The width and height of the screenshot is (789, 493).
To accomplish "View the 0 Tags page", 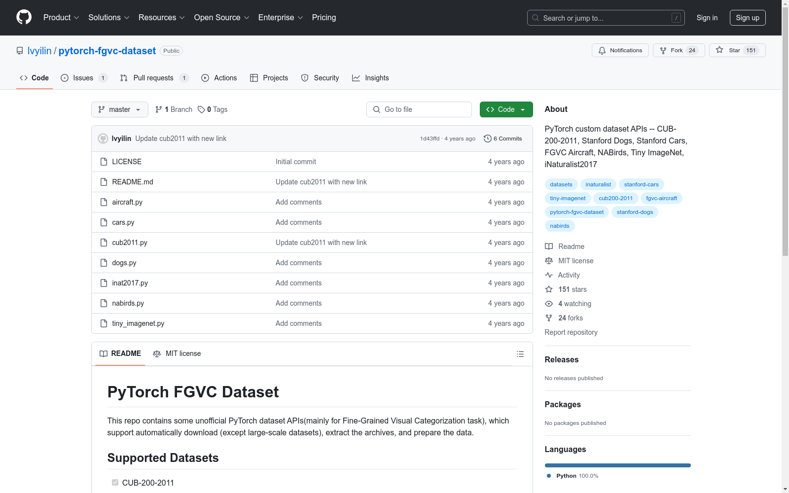I will coord(213,109).
